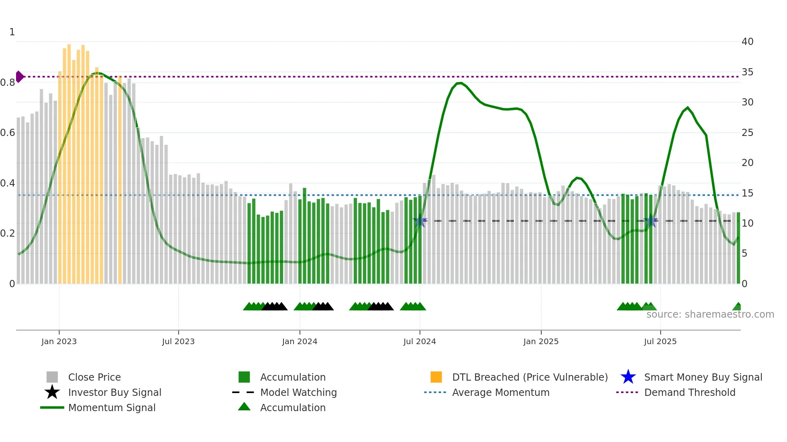The image size is (787, 442).
Task: Toggle the Average Momentum legend entry
Action: (x=501, y=392)
